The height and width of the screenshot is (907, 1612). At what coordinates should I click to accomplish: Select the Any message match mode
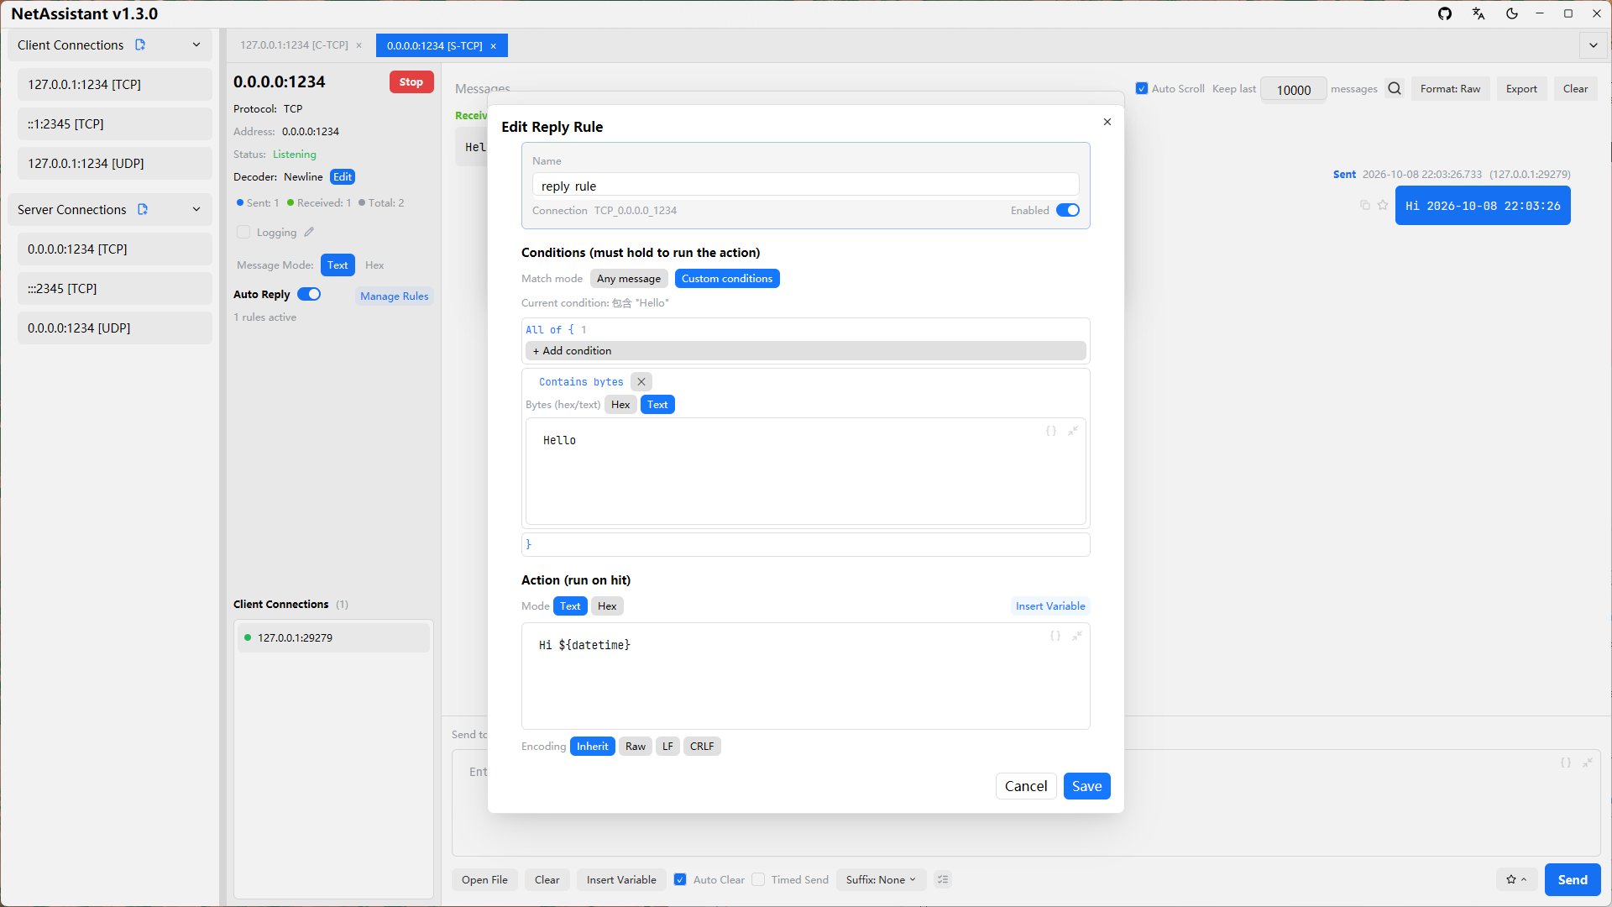[x=629, y=278]
